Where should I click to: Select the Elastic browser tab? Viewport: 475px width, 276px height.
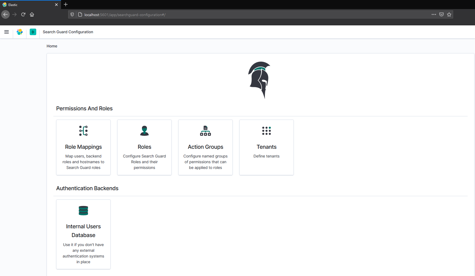pyautogui.click(x=30, y=5)
